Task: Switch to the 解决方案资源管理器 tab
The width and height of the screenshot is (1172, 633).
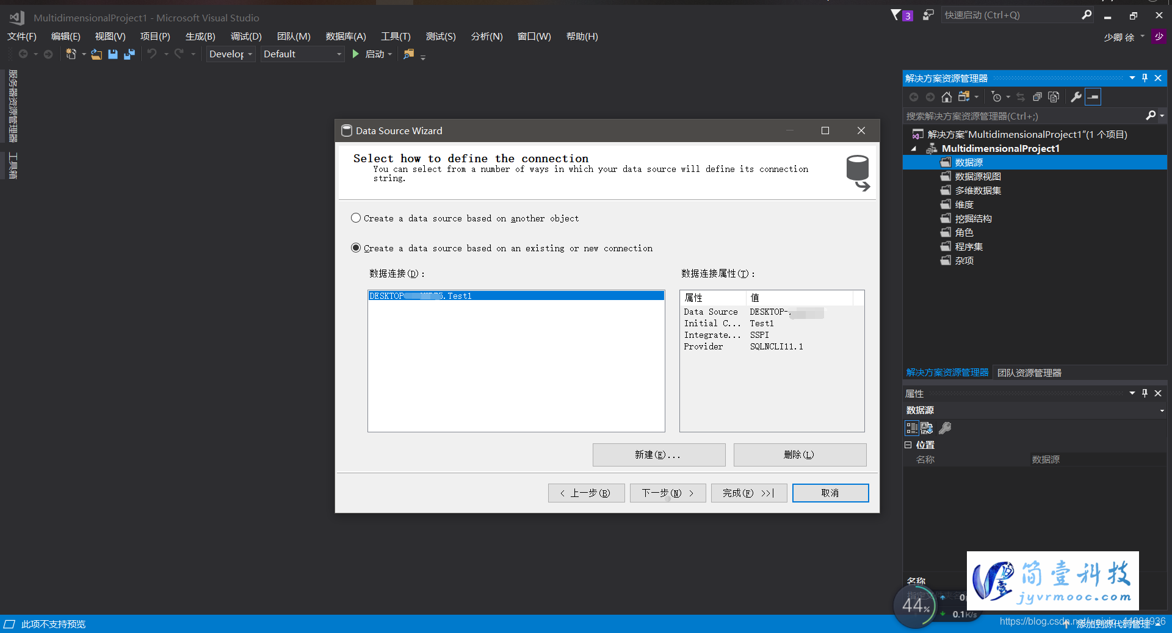Action: (947, 373)
